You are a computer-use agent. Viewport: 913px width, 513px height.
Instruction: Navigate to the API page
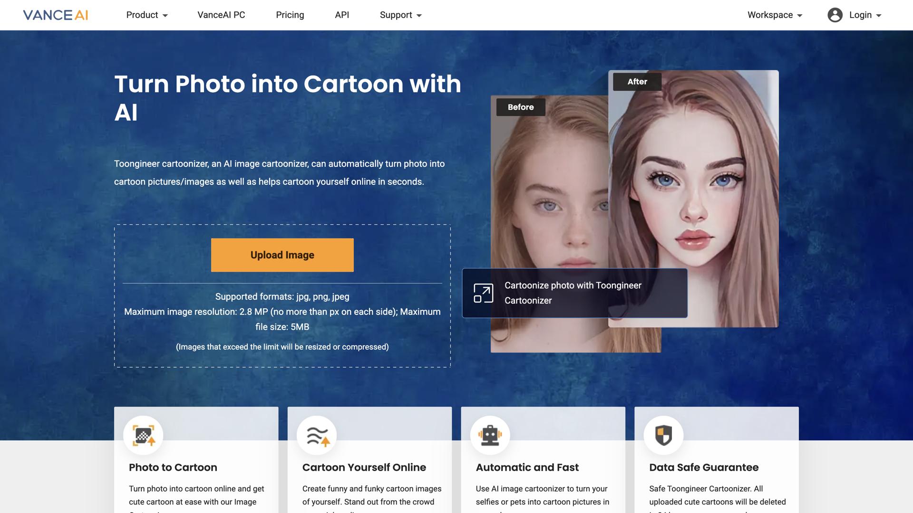[x=342, y=15]
